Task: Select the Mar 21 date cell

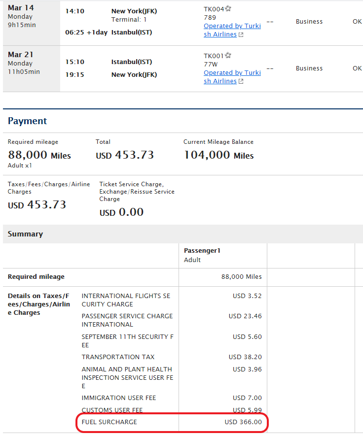Action: pos(32,69)
